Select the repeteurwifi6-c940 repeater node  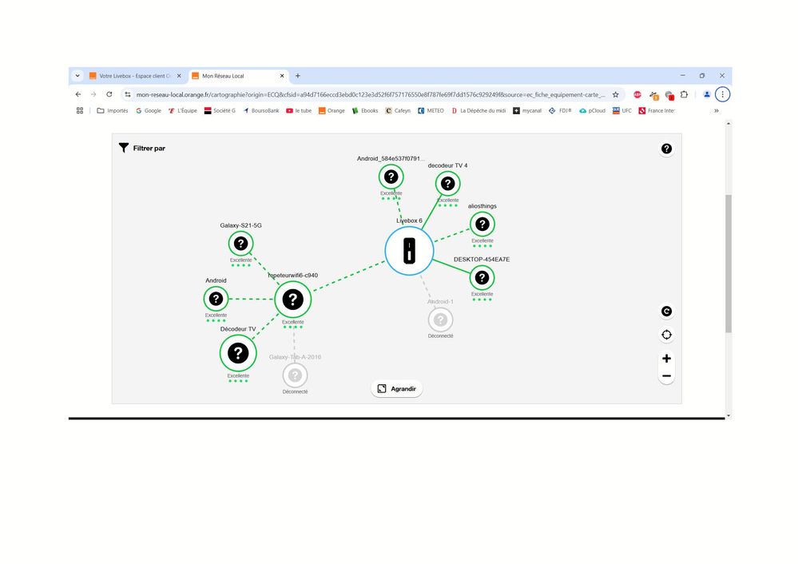293,300
